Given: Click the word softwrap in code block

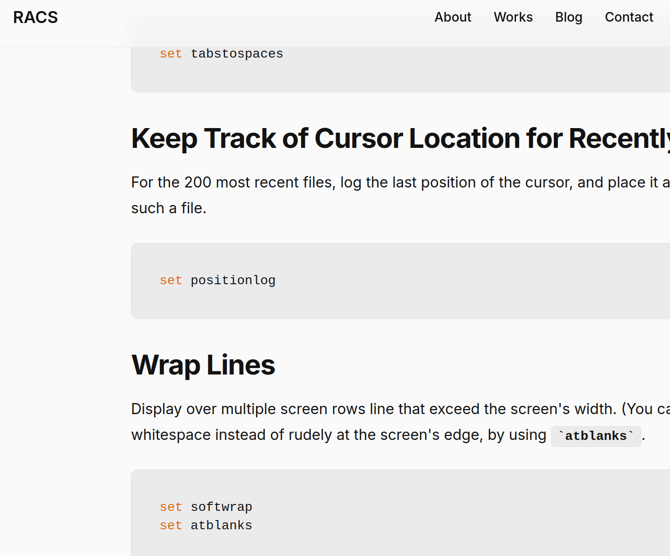Looking at the screenshot, I should (x=221, y=507).
